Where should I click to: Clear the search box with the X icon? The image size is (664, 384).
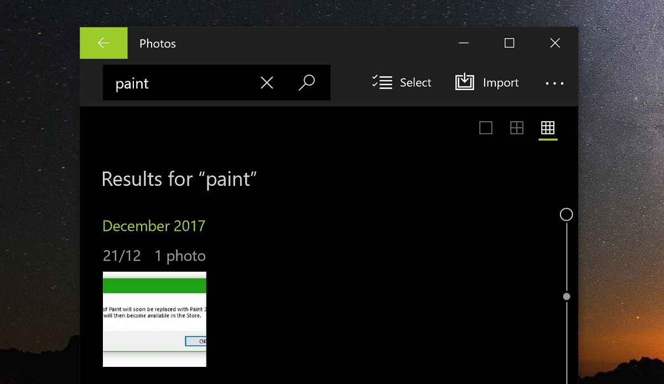point(266,82)
